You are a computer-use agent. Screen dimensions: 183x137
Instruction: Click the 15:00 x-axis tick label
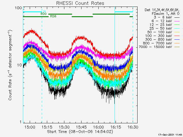coord(30,127)
